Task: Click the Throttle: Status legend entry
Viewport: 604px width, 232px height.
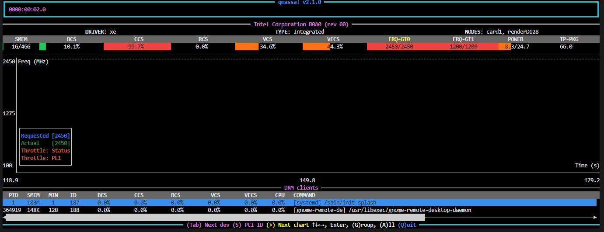Action: pyautogui.click(x=45, y=151)
